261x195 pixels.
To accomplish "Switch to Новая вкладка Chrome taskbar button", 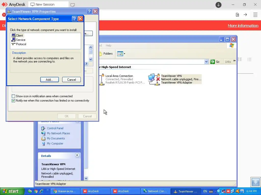I will 65,191.
